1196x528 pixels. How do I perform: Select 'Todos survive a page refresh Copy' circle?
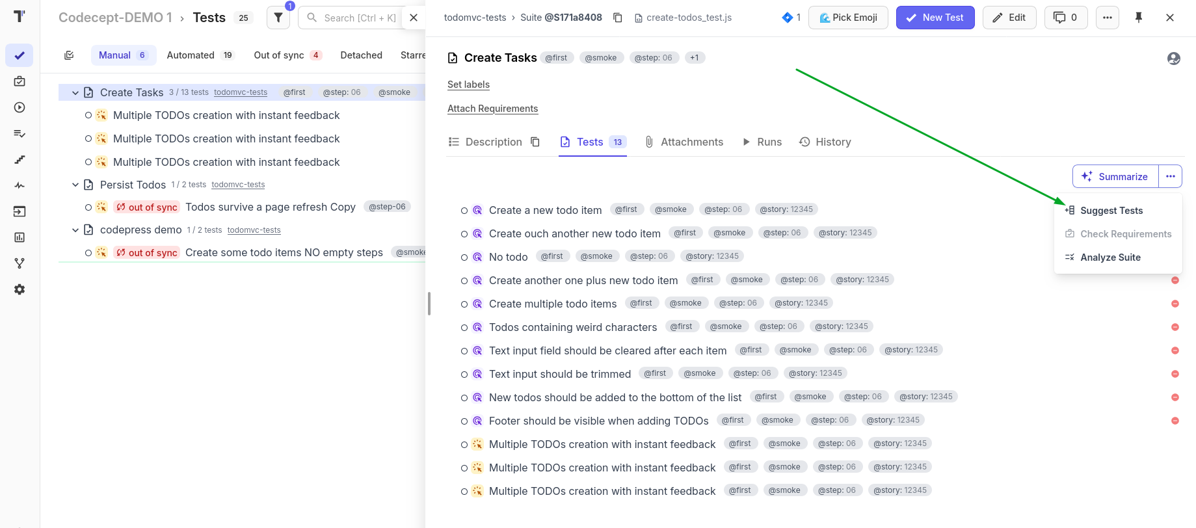pos(88,207)
